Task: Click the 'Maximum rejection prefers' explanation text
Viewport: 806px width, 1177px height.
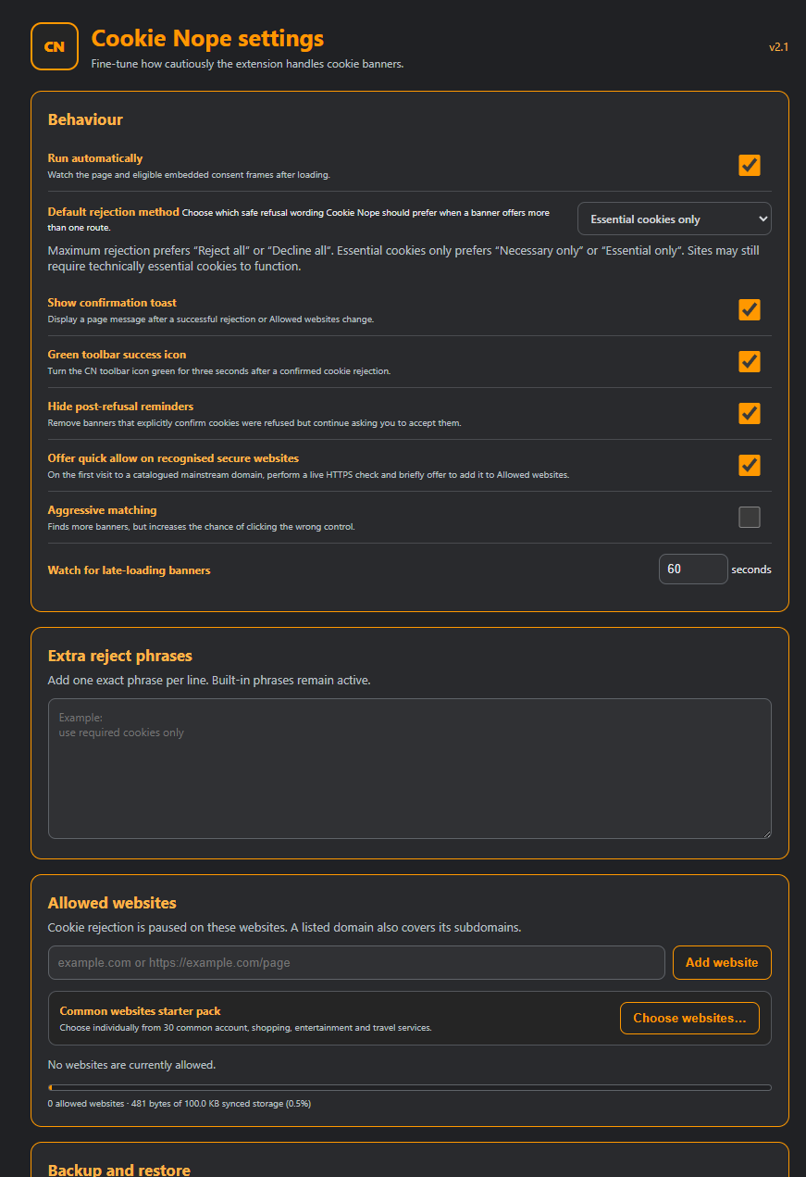Action: [x=403, y=258]
